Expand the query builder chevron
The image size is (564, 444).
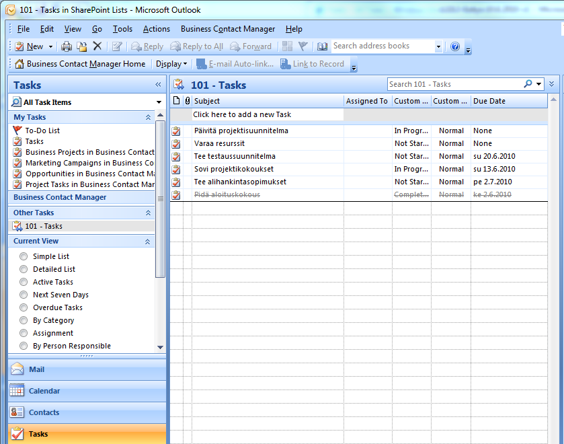pyautogui.click(x=551, y=84)
